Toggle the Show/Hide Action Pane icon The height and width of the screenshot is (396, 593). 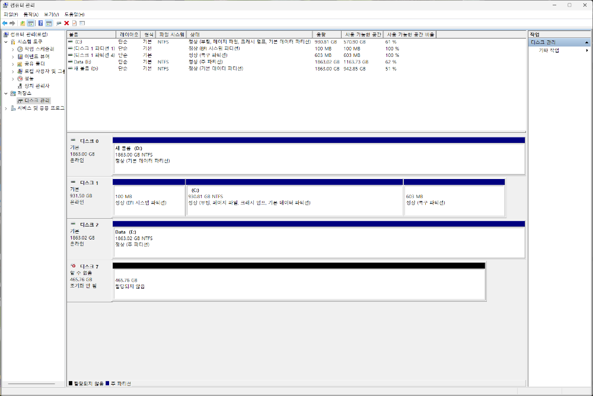pyautogui.click(x=49, y=24)
